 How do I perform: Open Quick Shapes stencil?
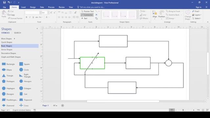pos(7,42)
